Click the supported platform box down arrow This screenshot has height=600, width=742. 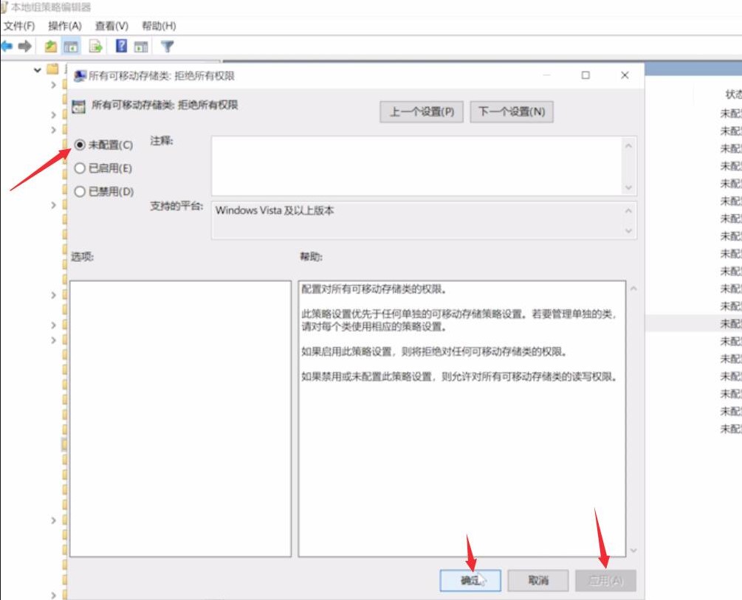tap(628, 231)
